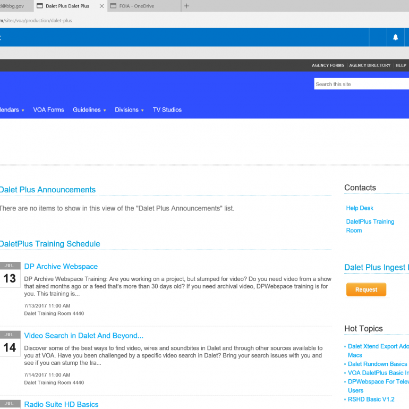Open the TV Studios menu item
The width and height of the screenshot is (409, 409).
[x=167, y=110]
